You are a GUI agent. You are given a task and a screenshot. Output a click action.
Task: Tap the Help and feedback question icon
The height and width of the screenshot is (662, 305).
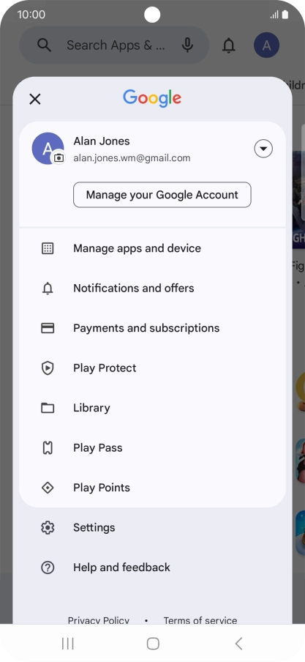pyautogui.click(x=48, y=568)
